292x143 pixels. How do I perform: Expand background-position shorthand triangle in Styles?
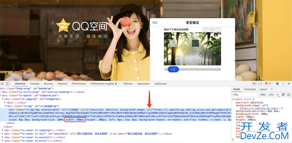(267, 111)
